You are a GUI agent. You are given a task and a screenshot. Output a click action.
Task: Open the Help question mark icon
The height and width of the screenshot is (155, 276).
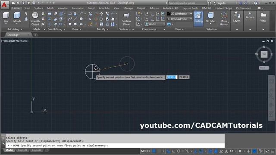point(256,3)
